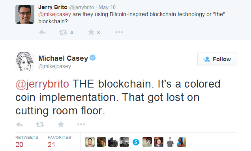Favorite Jerry Brito's tweet with star
251x151 pixels.
pyautogui.click(x=91, y=32)
